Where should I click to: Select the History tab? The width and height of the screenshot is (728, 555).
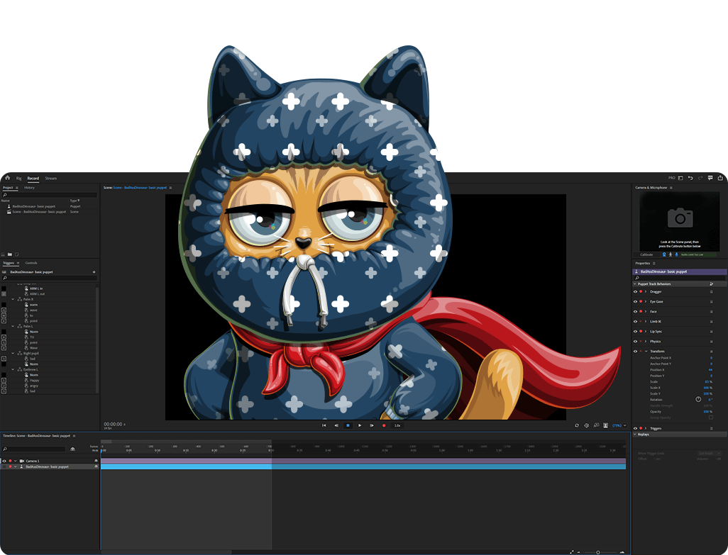pyautogui.click(x=29, y=188)
